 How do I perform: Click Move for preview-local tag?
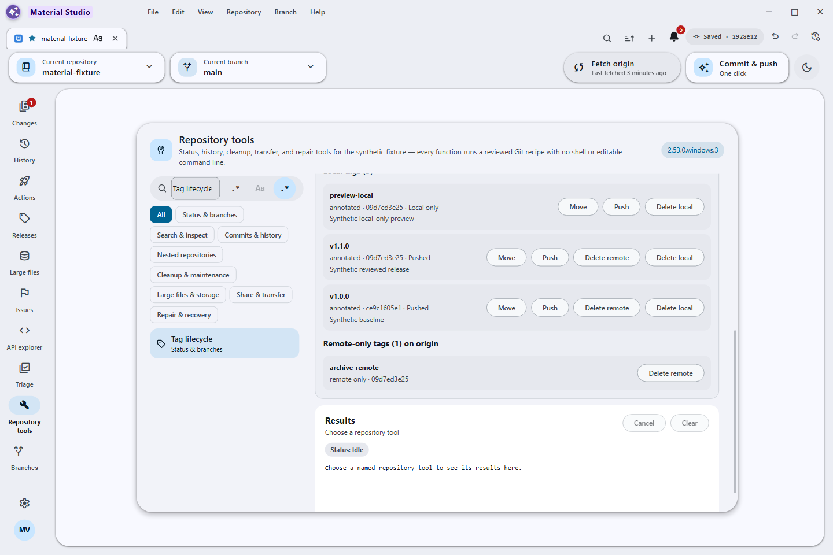pyautogui.click(x=578, y=207)
